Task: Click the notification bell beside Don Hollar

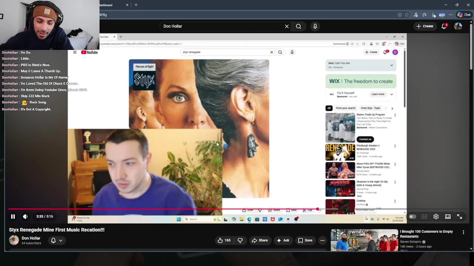Action: pyautogui.click(x=53, y=241)
